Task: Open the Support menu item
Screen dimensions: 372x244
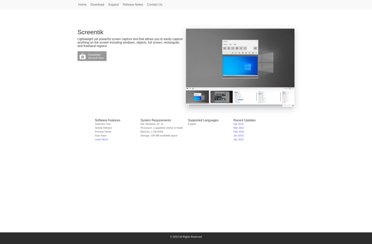Action: 113,4
